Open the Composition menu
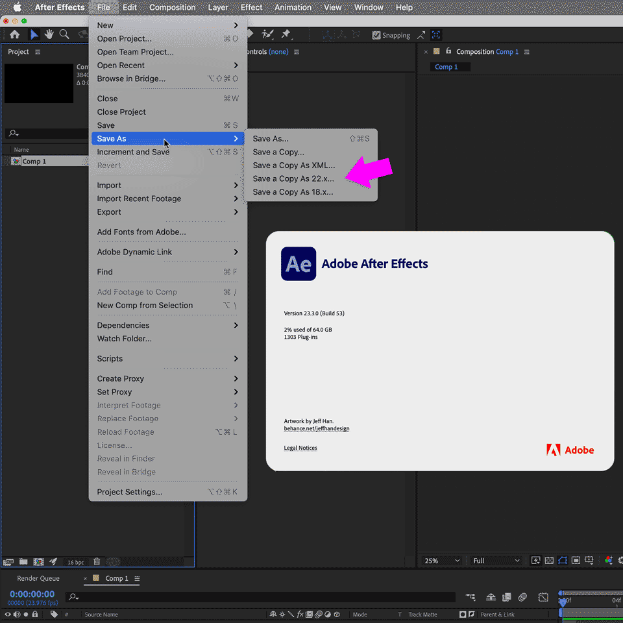Image resolution: width=623 pixels, height=623 pixels. tap(172, 7)
